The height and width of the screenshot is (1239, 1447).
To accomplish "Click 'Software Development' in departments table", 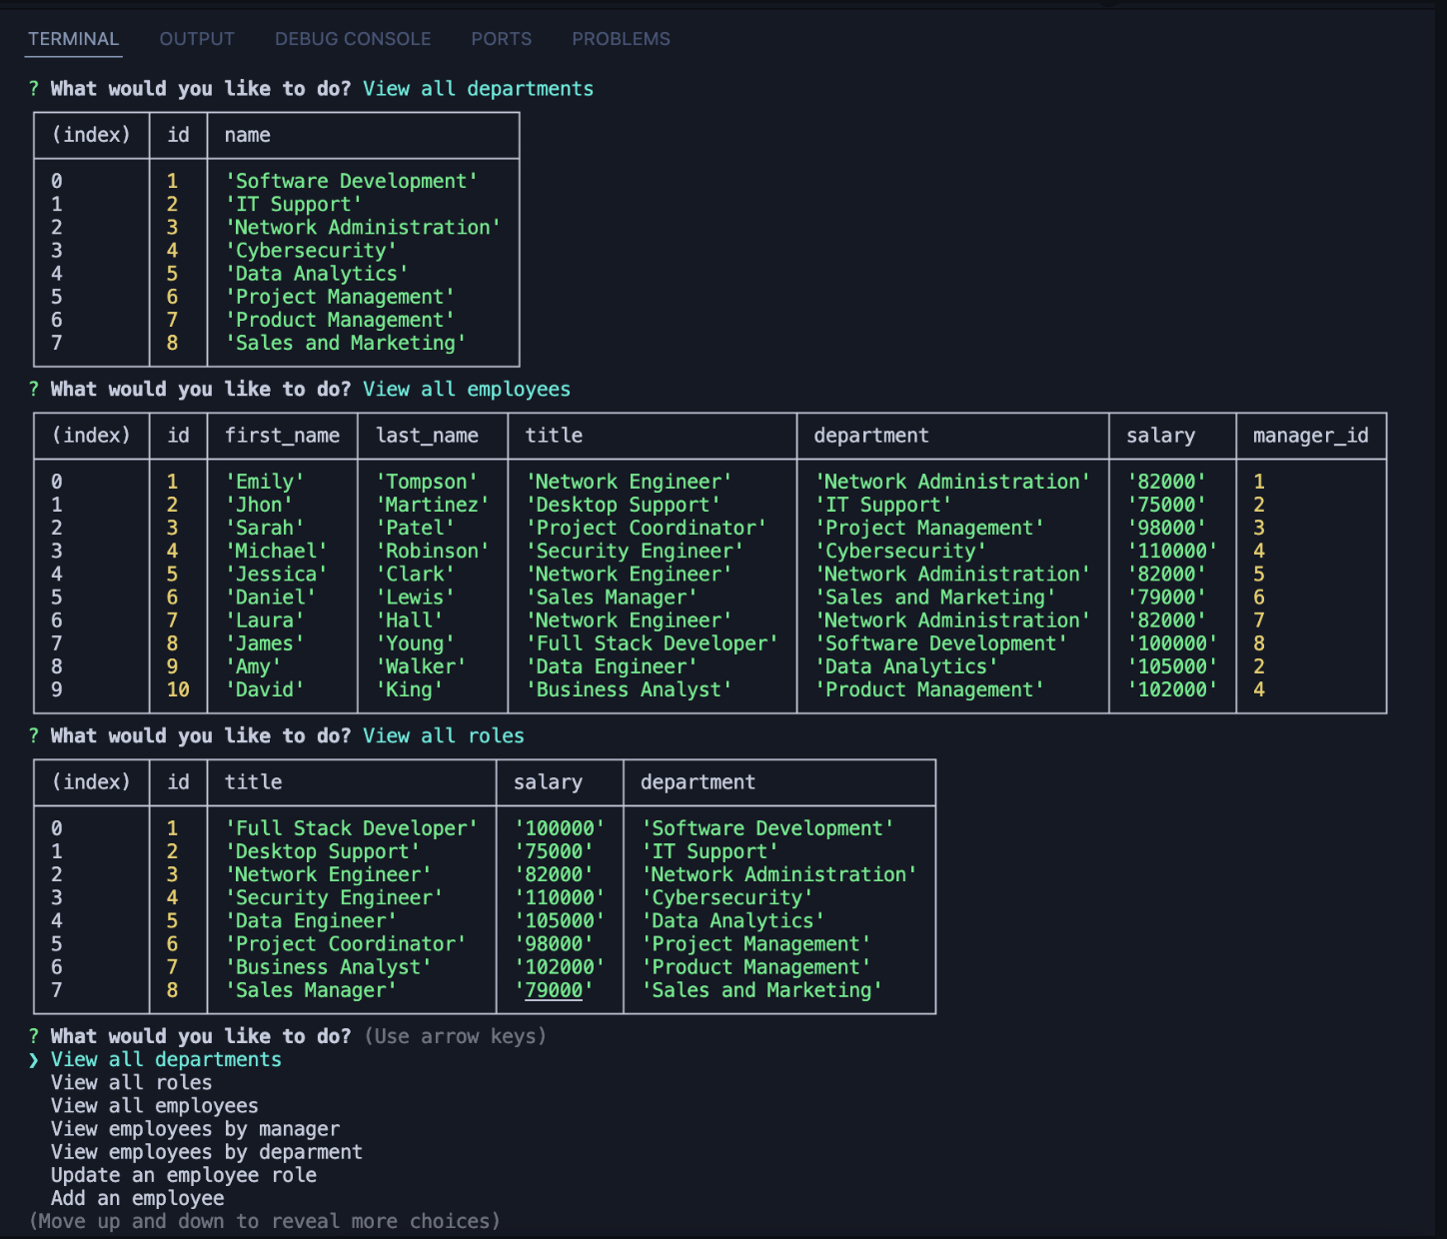I will pos(351,181).
